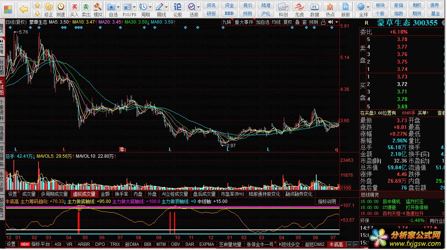Screen dimensions: 447x250
Task: Expand the 选股 dropdown arrow
Action: 199,7
